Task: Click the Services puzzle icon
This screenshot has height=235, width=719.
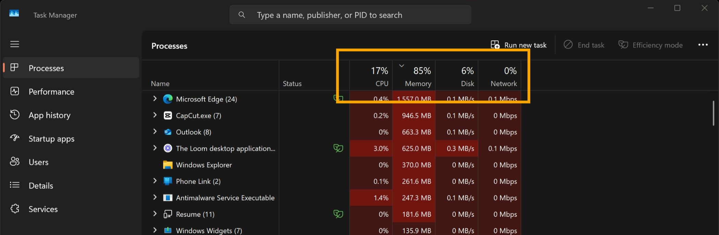Action: click(x=15, y=208)
